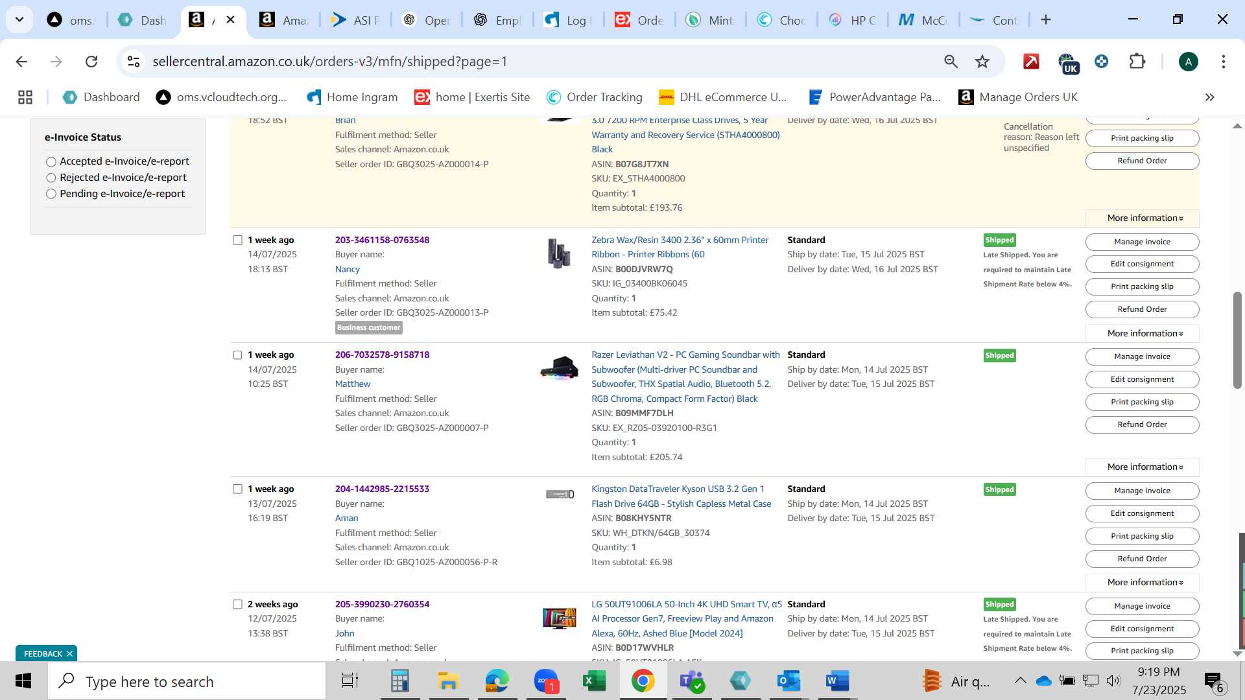Click the Windows search box
The width and height of the screenshot is (1245, 700).
point(187,681)
